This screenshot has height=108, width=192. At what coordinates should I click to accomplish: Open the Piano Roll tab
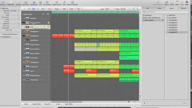pyautogui.click(x=47, y=104)
